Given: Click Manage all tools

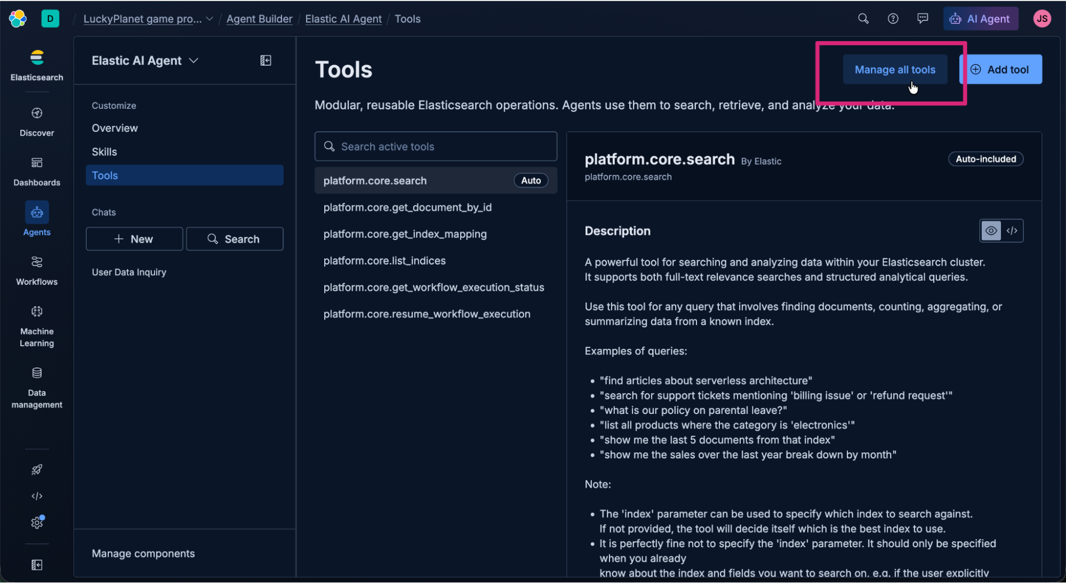Looking at the screenshot, I should [895, 69].
